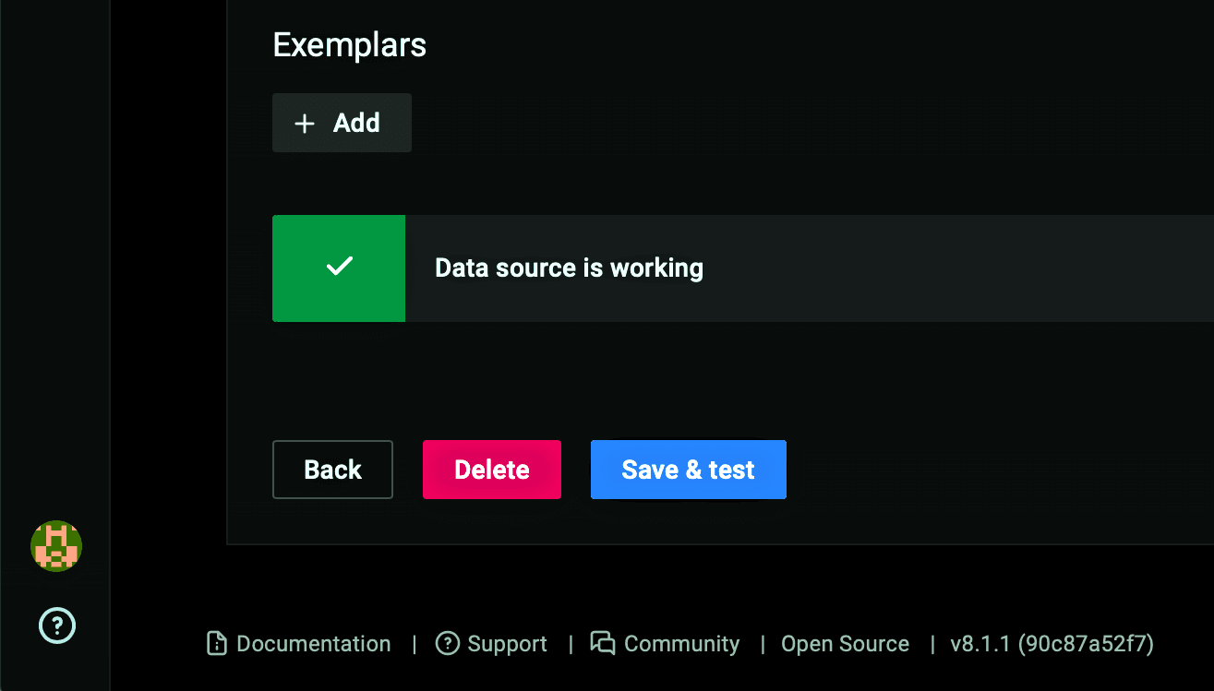Click the 'Add' label text
The height and width of the screenshot is (691, 1214).
click(356, 123)
